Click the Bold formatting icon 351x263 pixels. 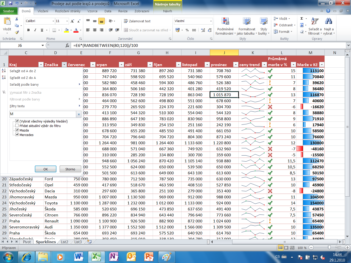click(x=28, y=30)
